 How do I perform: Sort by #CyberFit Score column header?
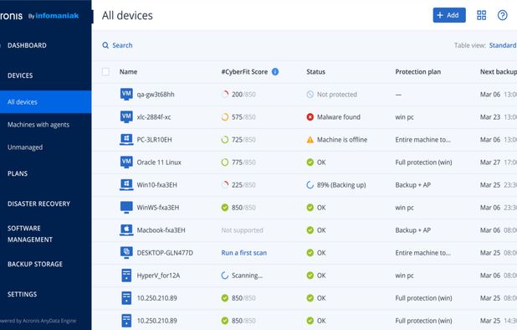(x=244, y=71)
